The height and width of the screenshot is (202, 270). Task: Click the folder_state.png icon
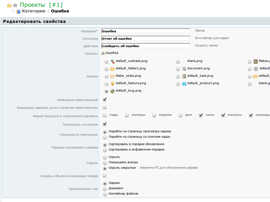[x=112, y=76]
